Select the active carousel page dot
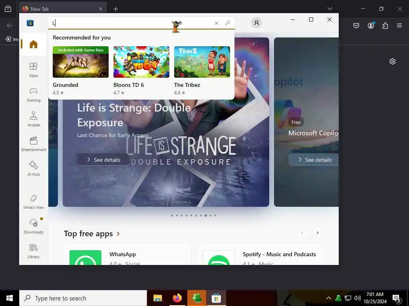The height and width of the screenshot is (306, 409). point(206,216)
